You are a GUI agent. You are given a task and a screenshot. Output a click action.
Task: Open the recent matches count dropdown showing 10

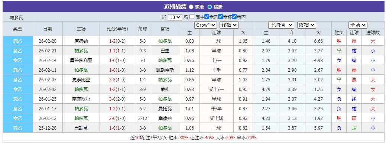pyautogui.click(x=175, y=17)
